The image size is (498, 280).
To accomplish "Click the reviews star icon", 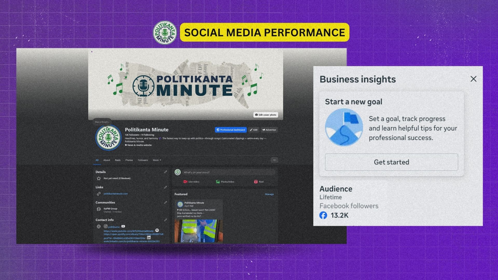I will pyautogui.click(x=99, y=178).
